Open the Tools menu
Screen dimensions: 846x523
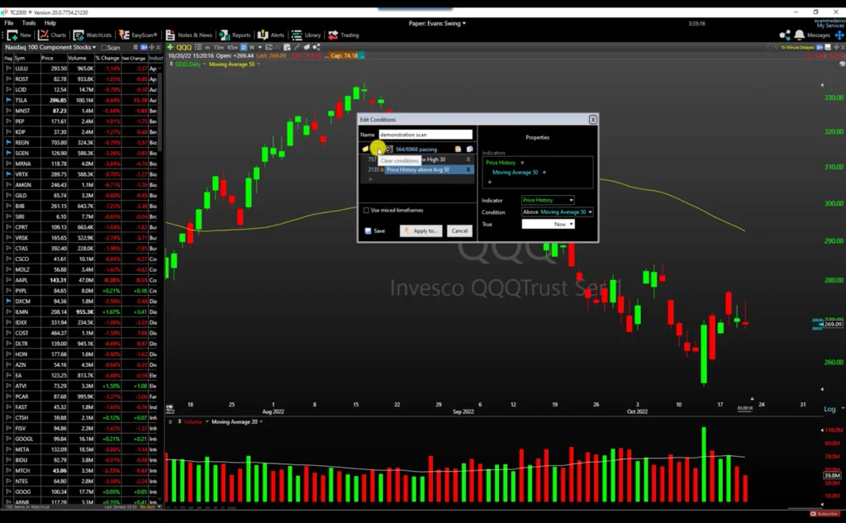pos(30,22)
